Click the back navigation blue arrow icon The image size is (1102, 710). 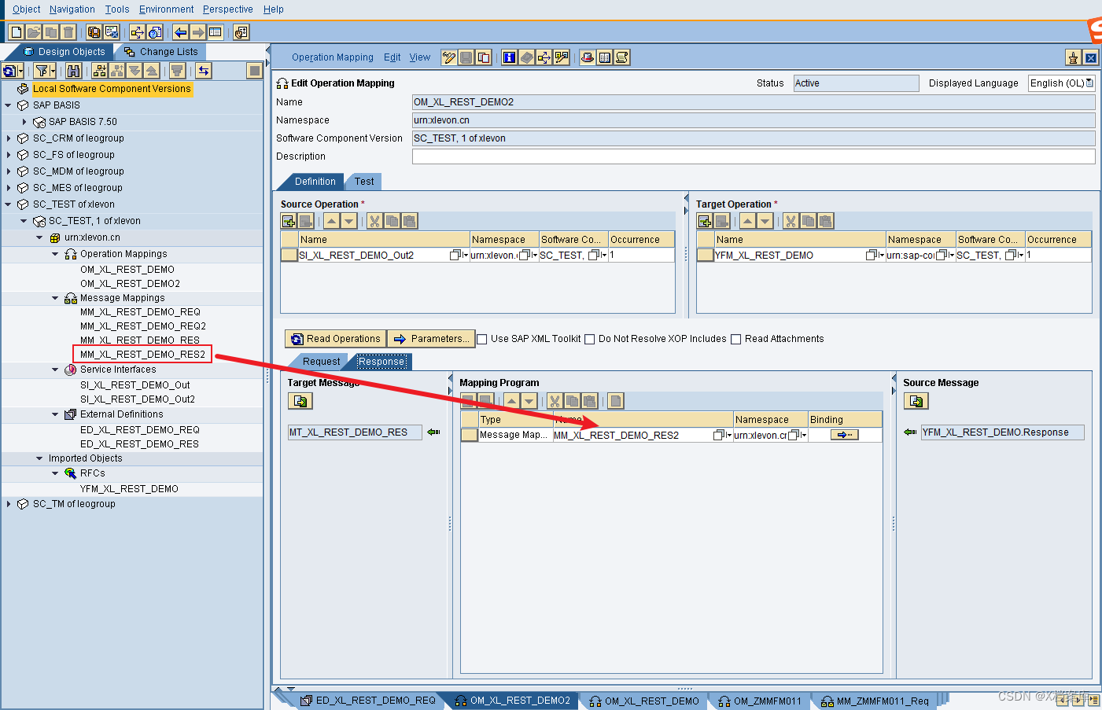click(180, 32)
